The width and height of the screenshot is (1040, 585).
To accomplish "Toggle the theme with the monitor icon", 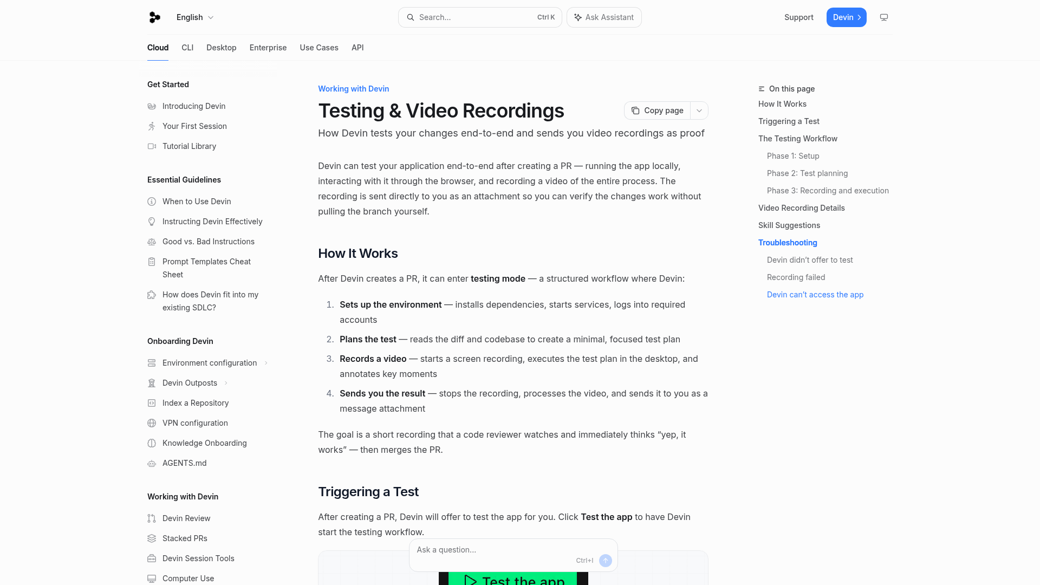I will click(x=884, y=17).
